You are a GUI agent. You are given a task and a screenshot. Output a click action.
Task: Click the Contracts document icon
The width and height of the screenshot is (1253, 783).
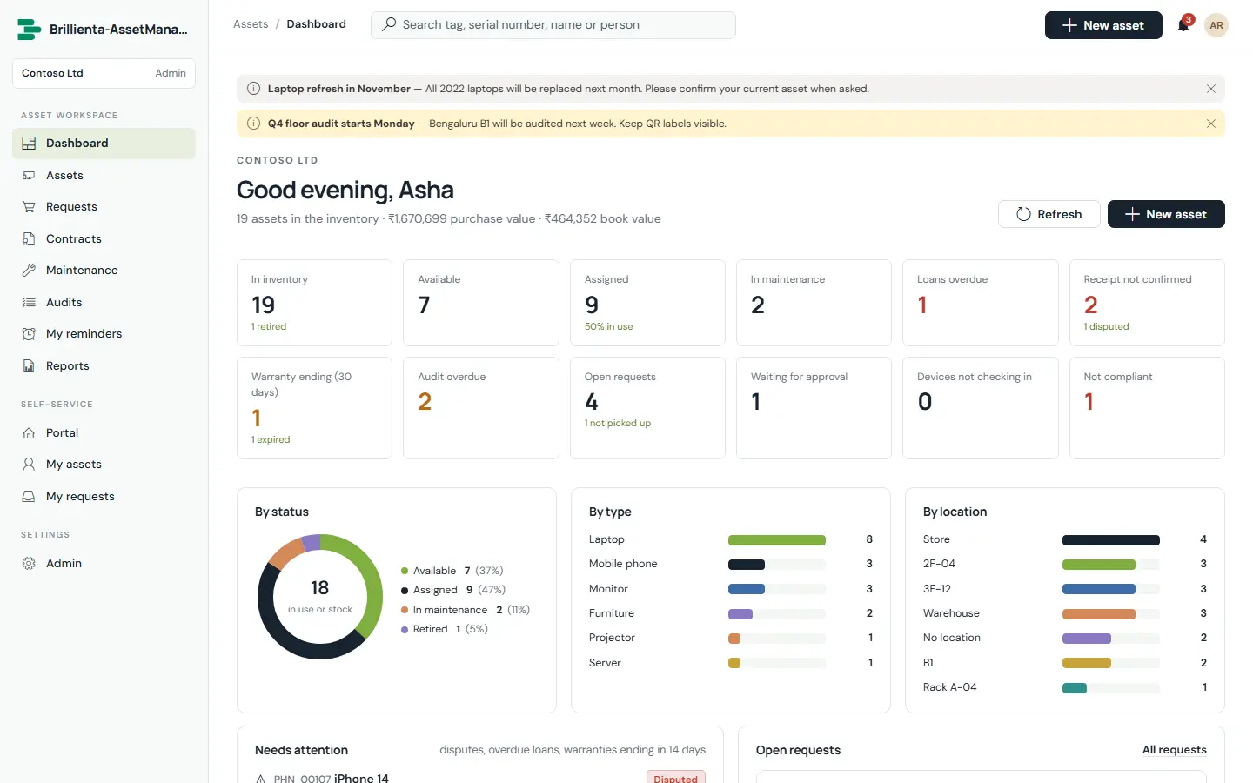coord(29,239)
